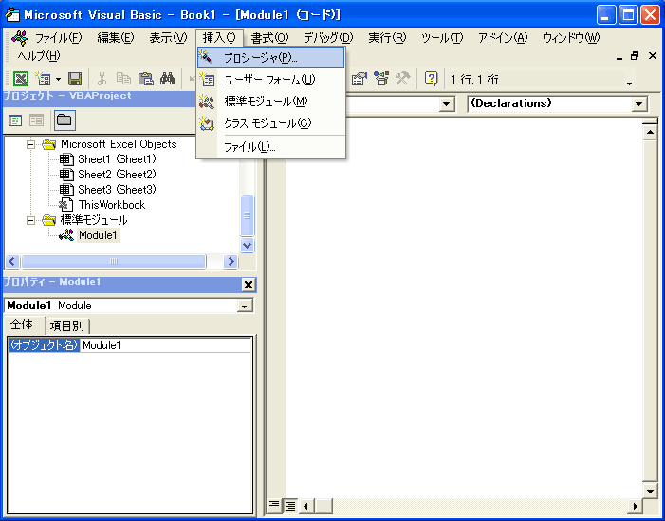The image size is (665, 521).
Task: Open the アドイン(A) menu
Action: [x=503, y=38]
